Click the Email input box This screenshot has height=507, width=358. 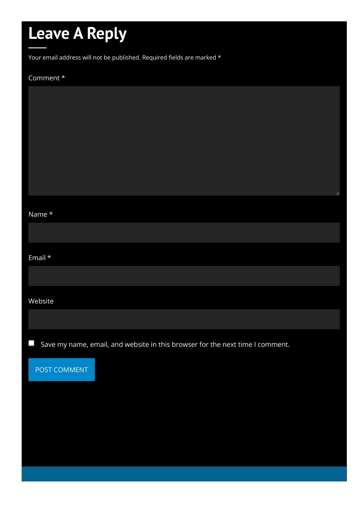coord(184,276)
